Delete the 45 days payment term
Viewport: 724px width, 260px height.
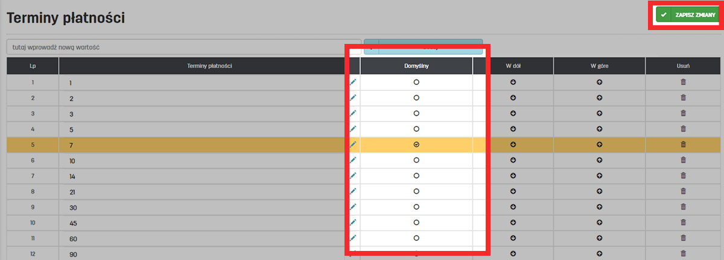pos(683,223)
